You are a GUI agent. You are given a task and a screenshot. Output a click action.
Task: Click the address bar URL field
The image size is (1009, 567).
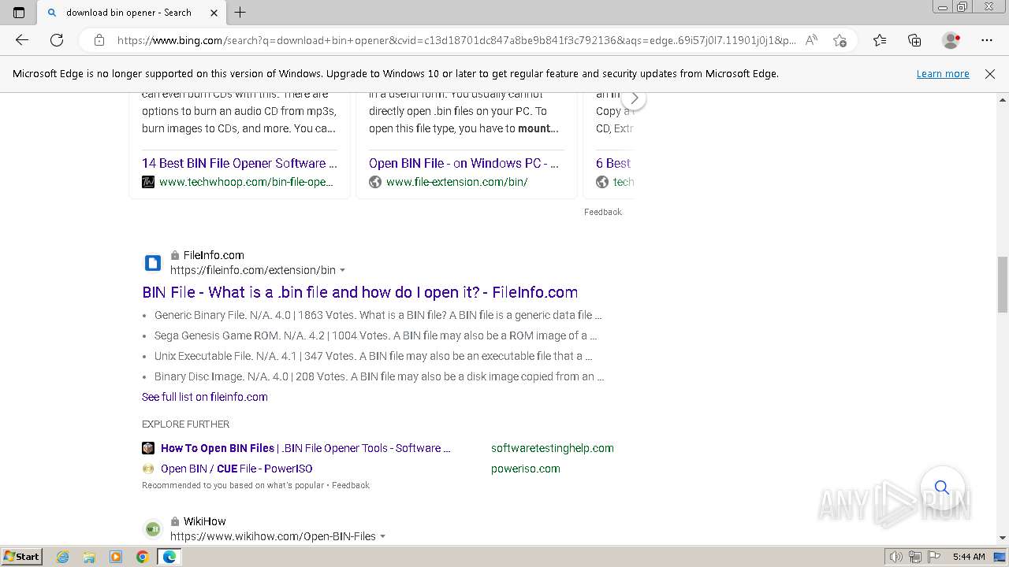tap(457, 40)
